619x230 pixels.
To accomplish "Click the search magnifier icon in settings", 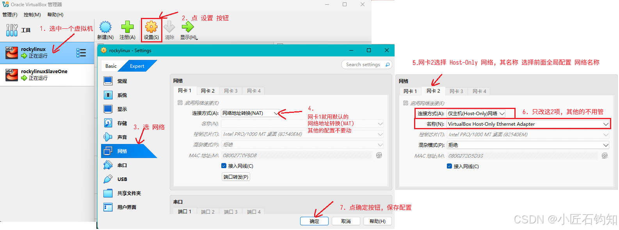I will point(388,65).
